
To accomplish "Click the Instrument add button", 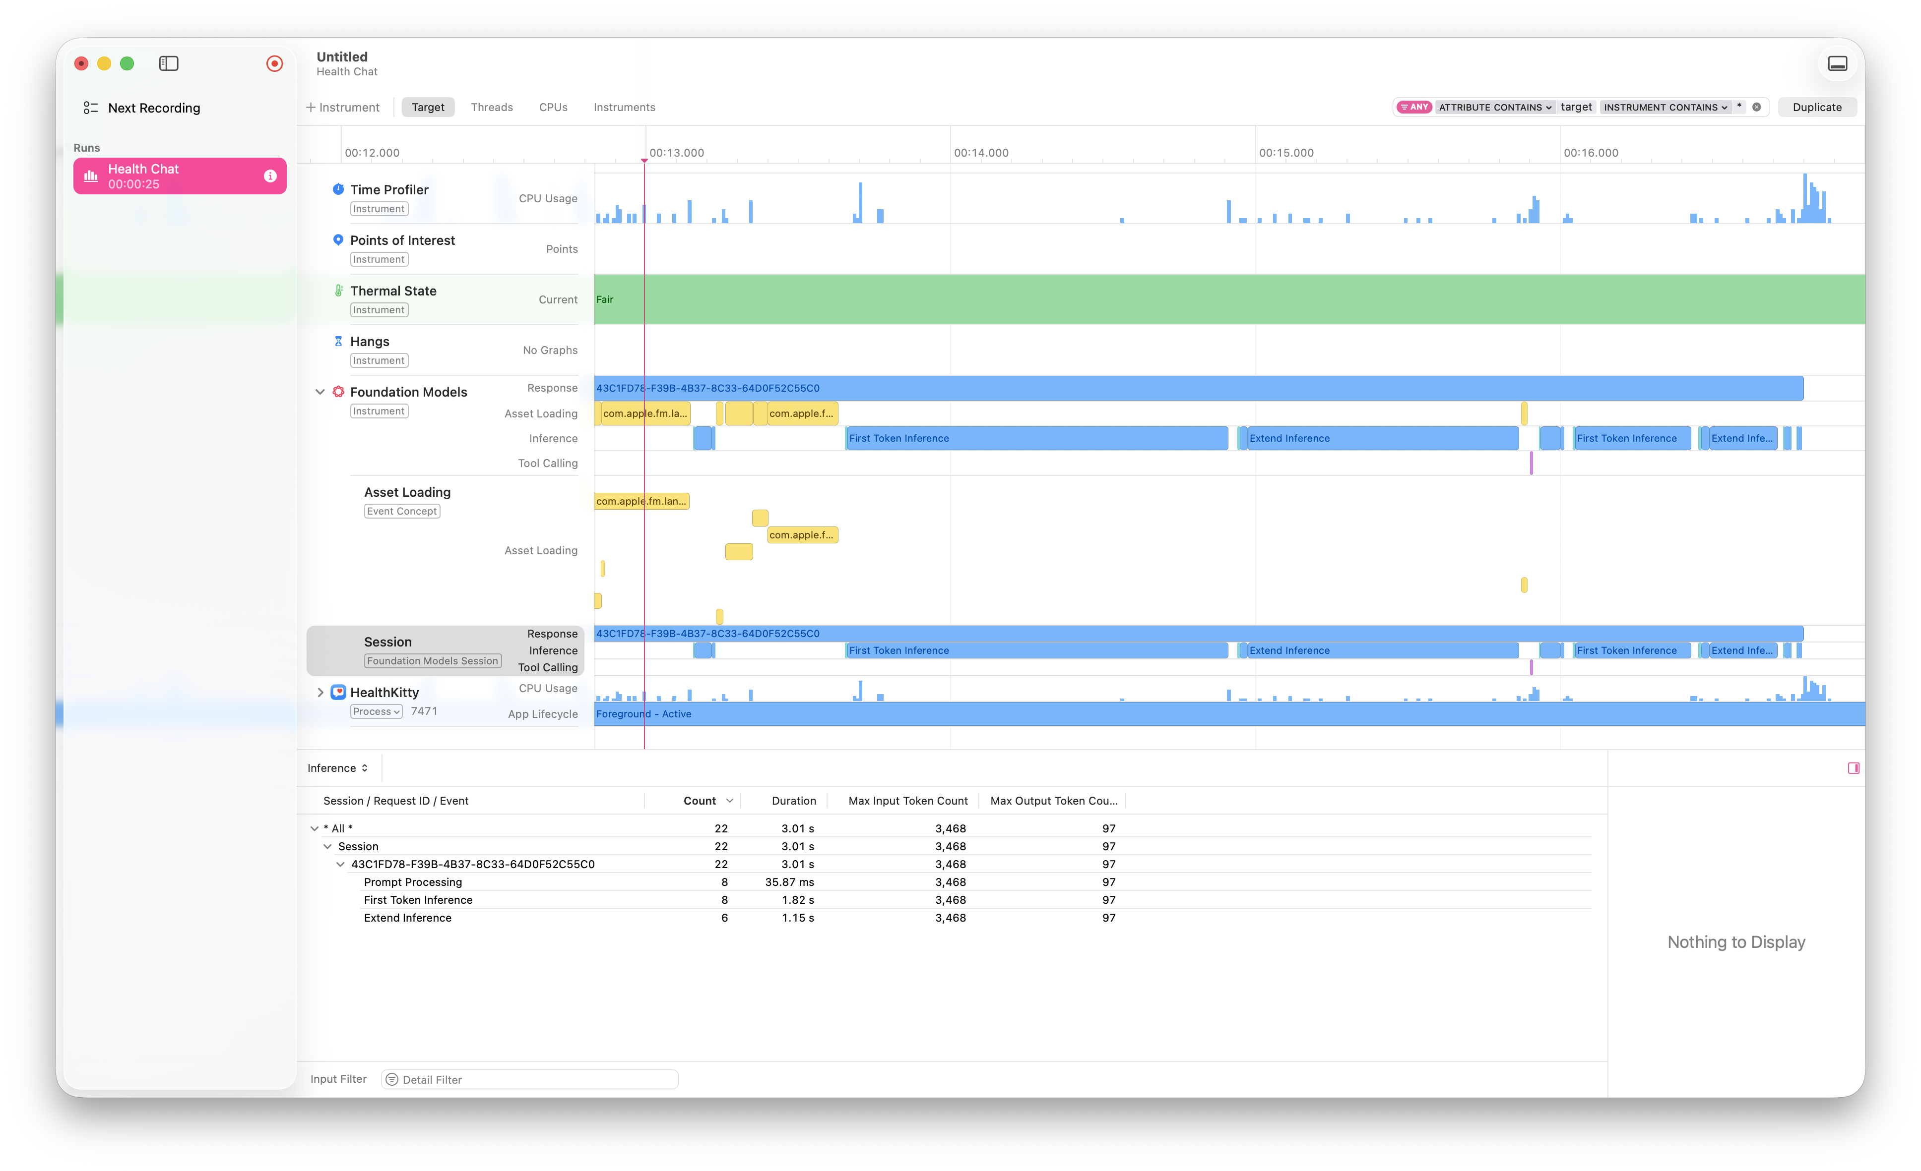I will [x=343, y=107].
